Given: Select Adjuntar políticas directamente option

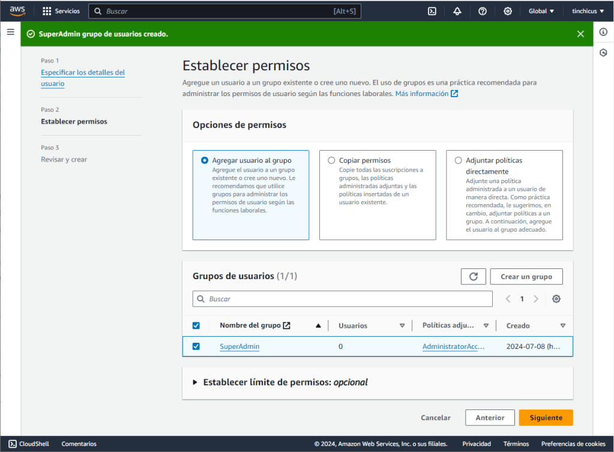Looking at the screenshot, I should tap(459, 160).
